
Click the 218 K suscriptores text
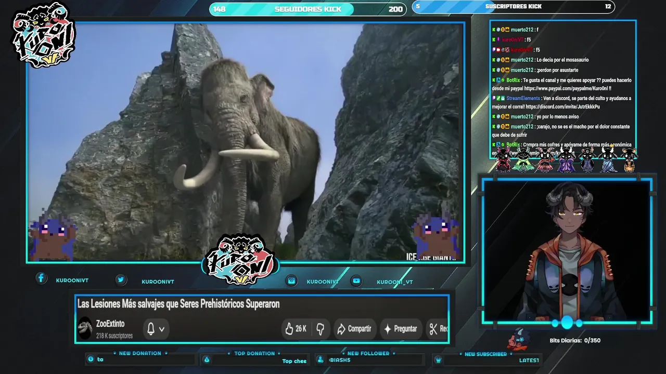(x=114, y=336)
